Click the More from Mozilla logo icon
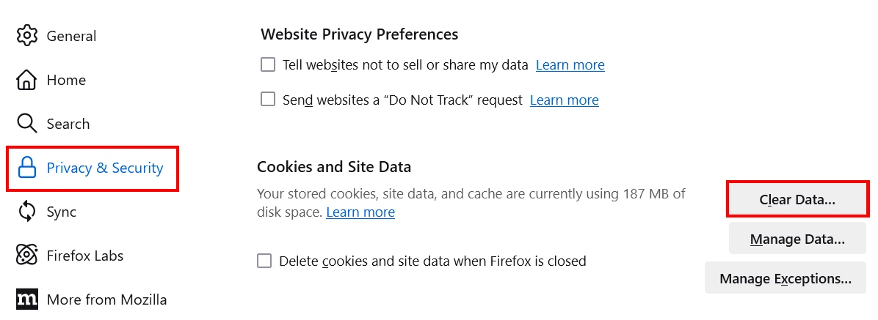This screenshot has width=878, height=320. [x=27, y=299]
